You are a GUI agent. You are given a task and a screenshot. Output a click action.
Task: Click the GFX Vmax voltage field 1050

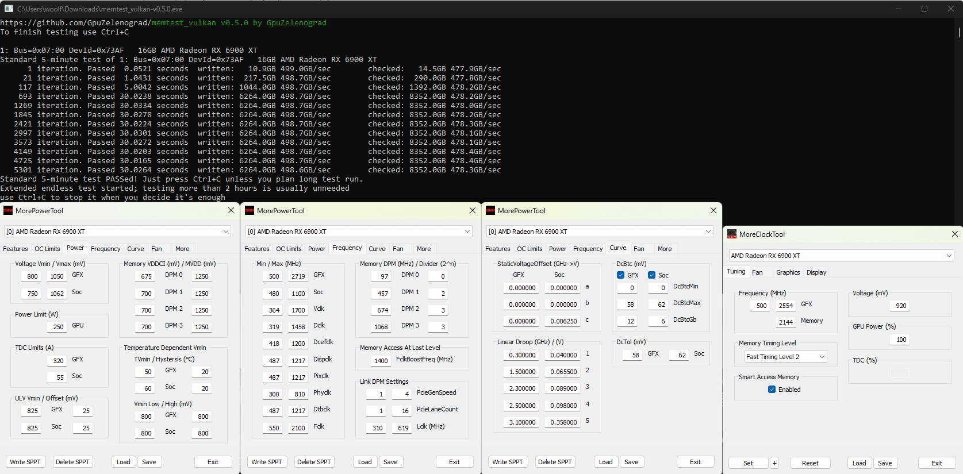click(x=57, y=276)
